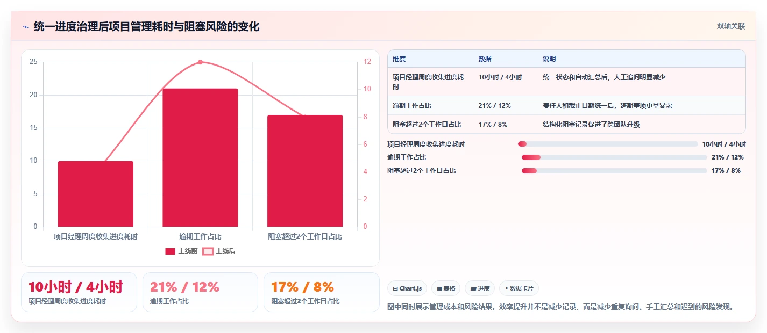Click the Chart.js tag chip
Image resolution: width=767 pixels, height=333 pixels.
tap(407, 288)
